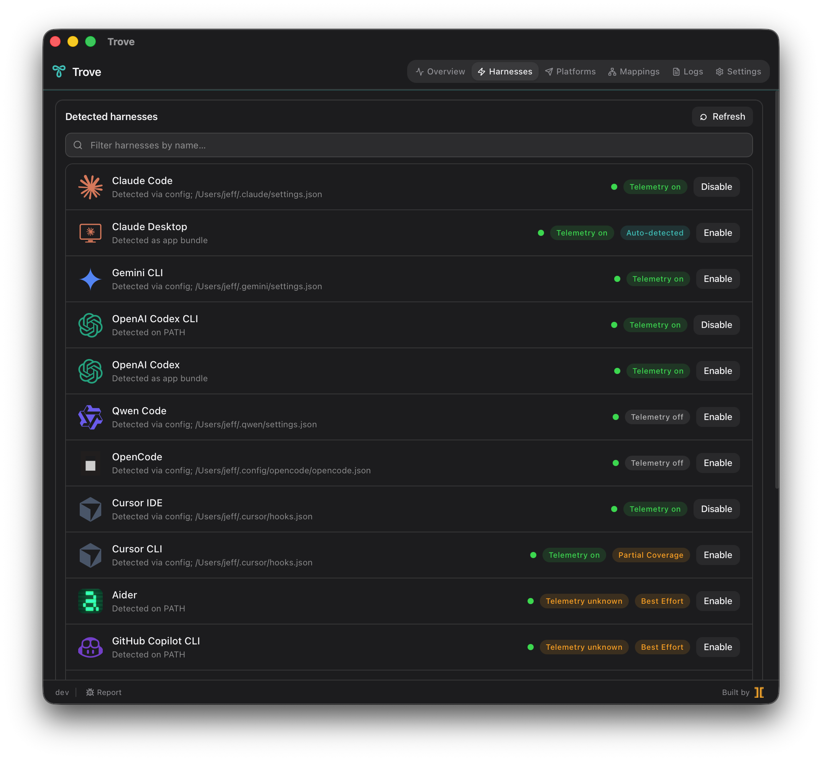Click the Telemetry on badge for Gemini CLI
The image size is (822, 761).
(x=658, y=279)
